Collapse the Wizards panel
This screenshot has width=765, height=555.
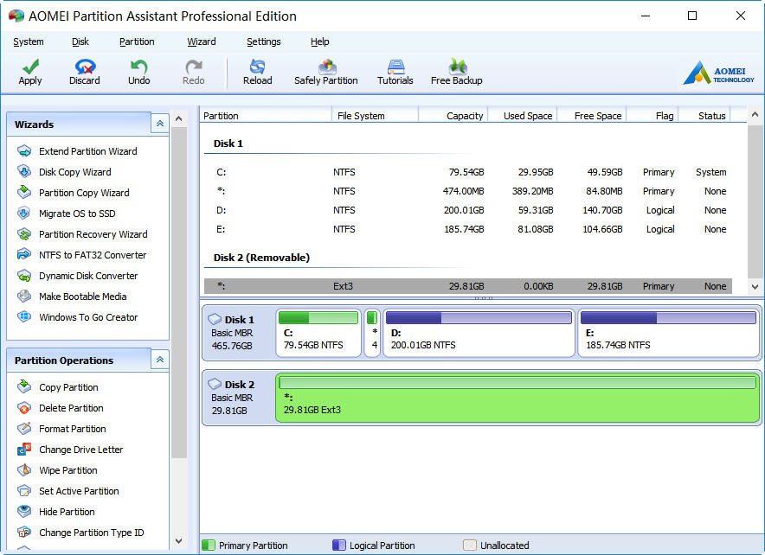pos(159,124)
